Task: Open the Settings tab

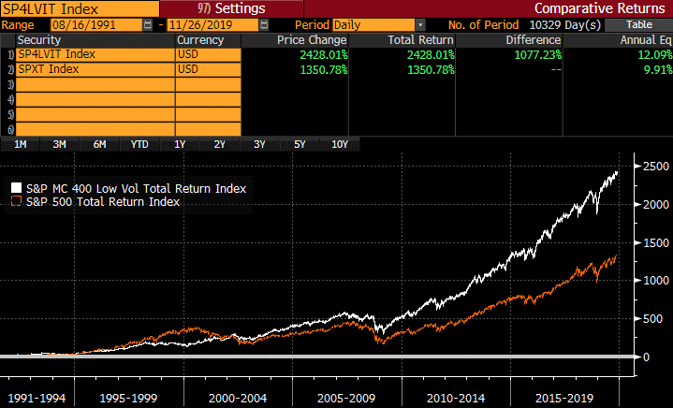Action: pos(231,8)
